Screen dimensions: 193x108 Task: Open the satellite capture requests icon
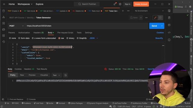click(115, 4)
